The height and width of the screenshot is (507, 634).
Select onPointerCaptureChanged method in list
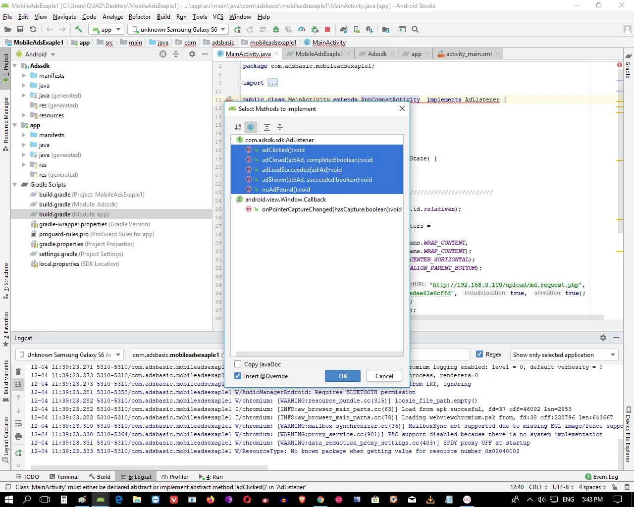[x=331, y=209]
